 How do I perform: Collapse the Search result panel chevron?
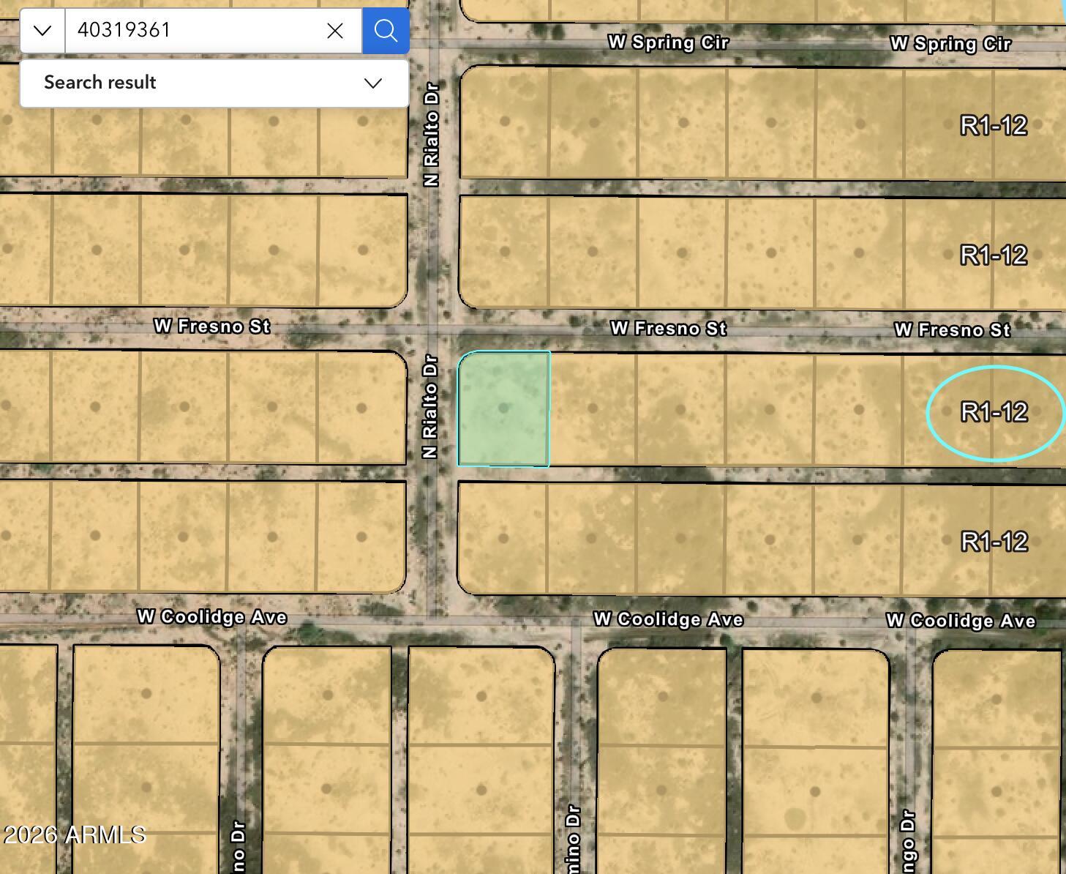coord(372,83)
